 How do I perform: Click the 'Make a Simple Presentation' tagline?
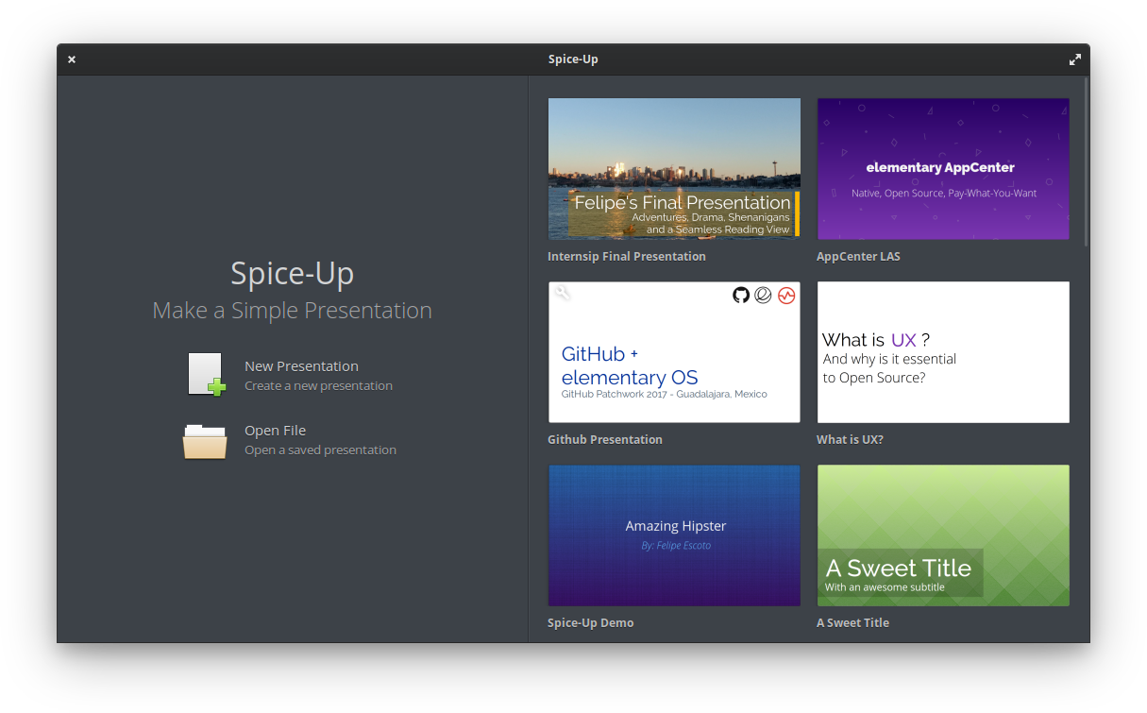tap(292, 311)
